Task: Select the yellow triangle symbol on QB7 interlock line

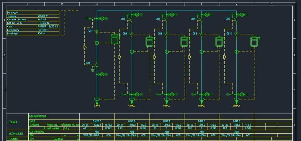Action: point(190,57)
